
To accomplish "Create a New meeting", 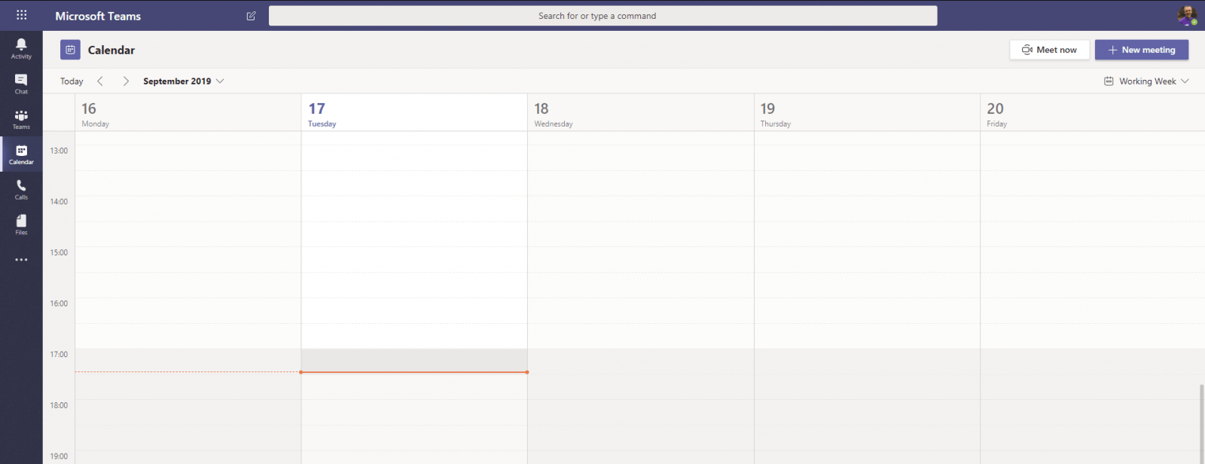I will (x=1142, y=50).
